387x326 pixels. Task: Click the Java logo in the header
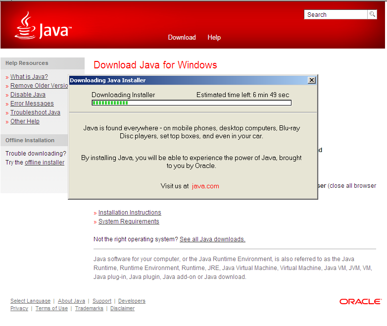pyautogui.click(x=43, y=25)
